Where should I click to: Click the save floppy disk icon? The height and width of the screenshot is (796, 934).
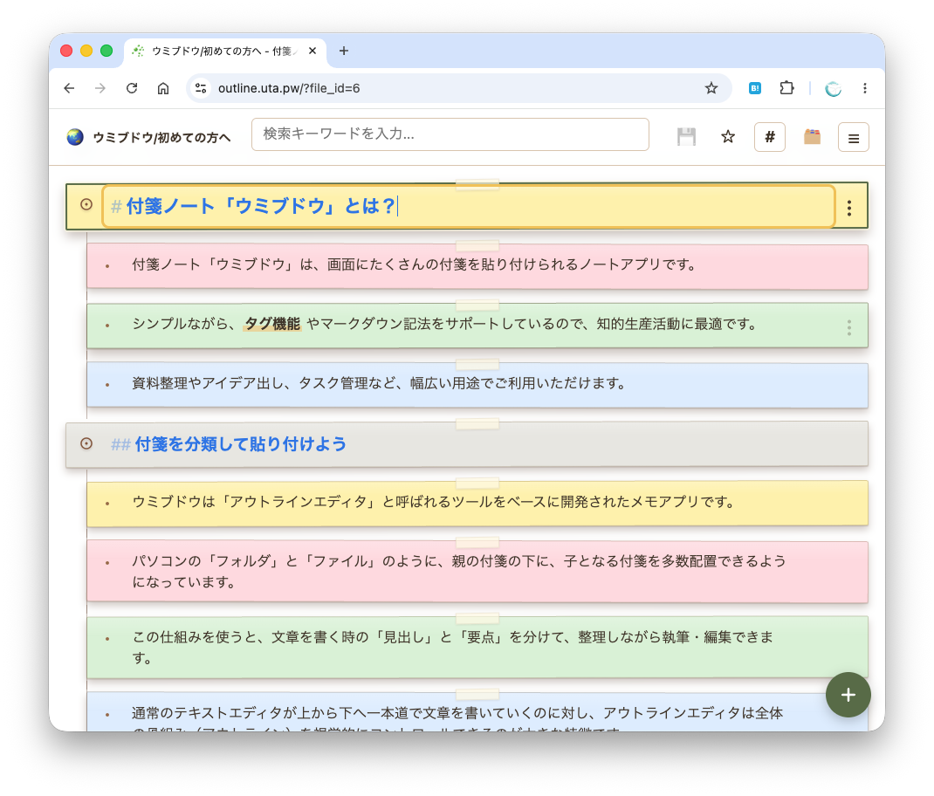click(686, 137)
